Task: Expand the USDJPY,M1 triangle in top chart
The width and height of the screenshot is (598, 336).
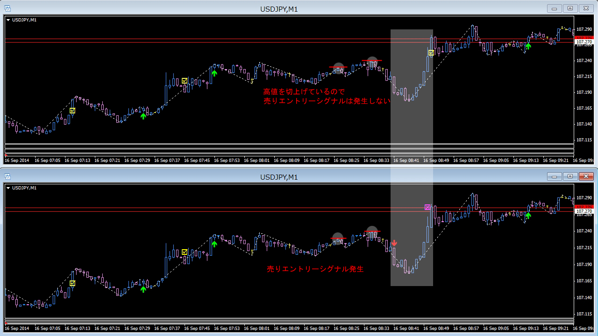Action: [8, 20]
